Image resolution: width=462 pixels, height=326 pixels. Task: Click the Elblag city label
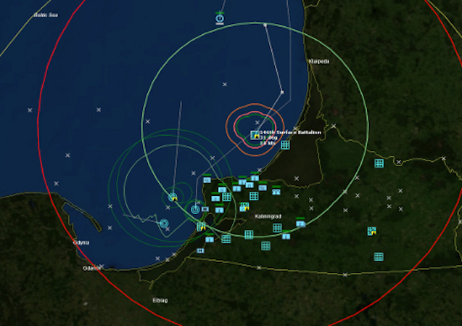pos(160,301)
